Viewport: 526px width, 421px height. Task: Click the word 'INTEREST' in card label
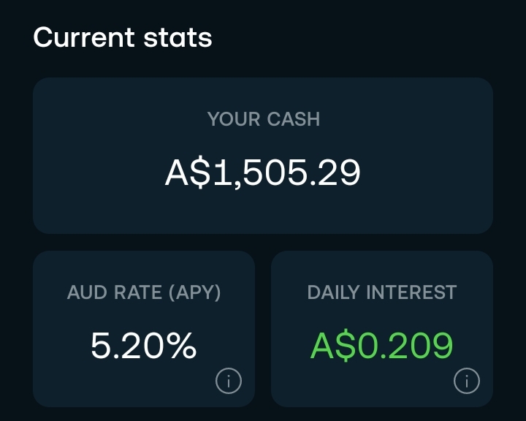[x=411, y=292]
